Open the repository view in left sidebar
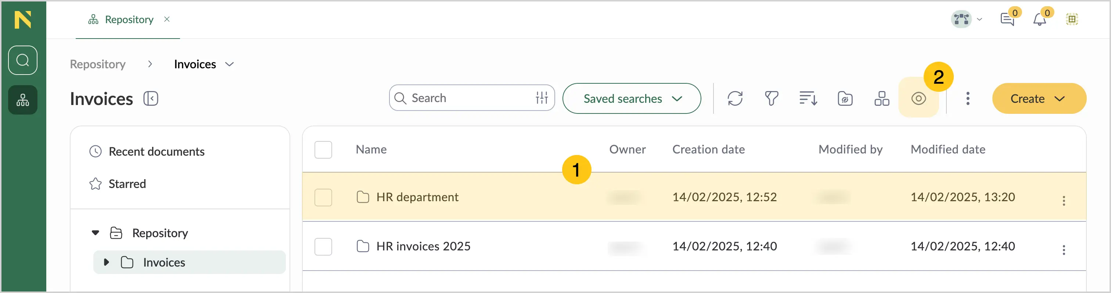1111x293 pixels. click(23, 100)
